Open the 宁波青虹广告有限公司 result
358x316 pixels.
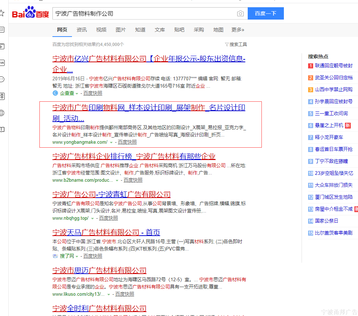(x=111, y=194)
